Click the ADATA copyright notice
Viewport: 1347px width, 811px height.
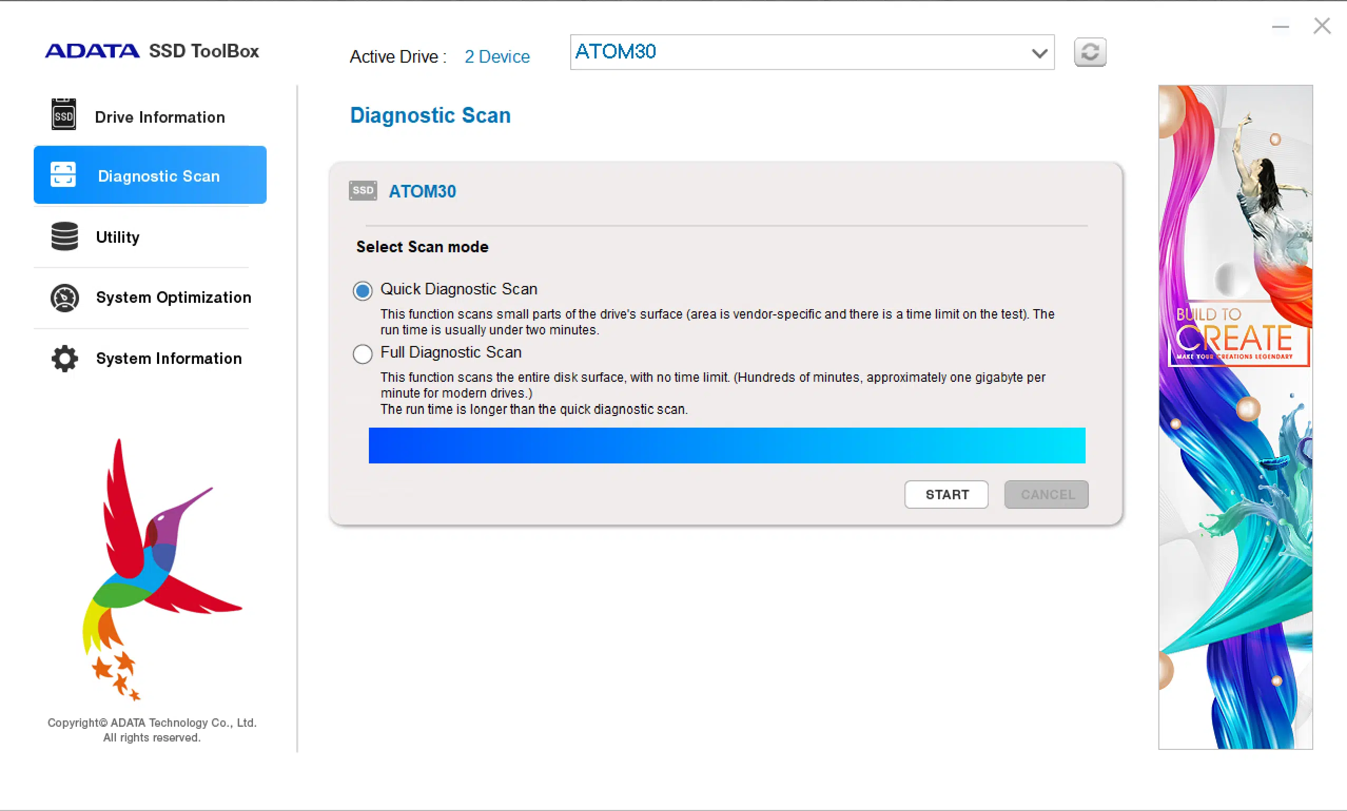(x=152, y=729)
